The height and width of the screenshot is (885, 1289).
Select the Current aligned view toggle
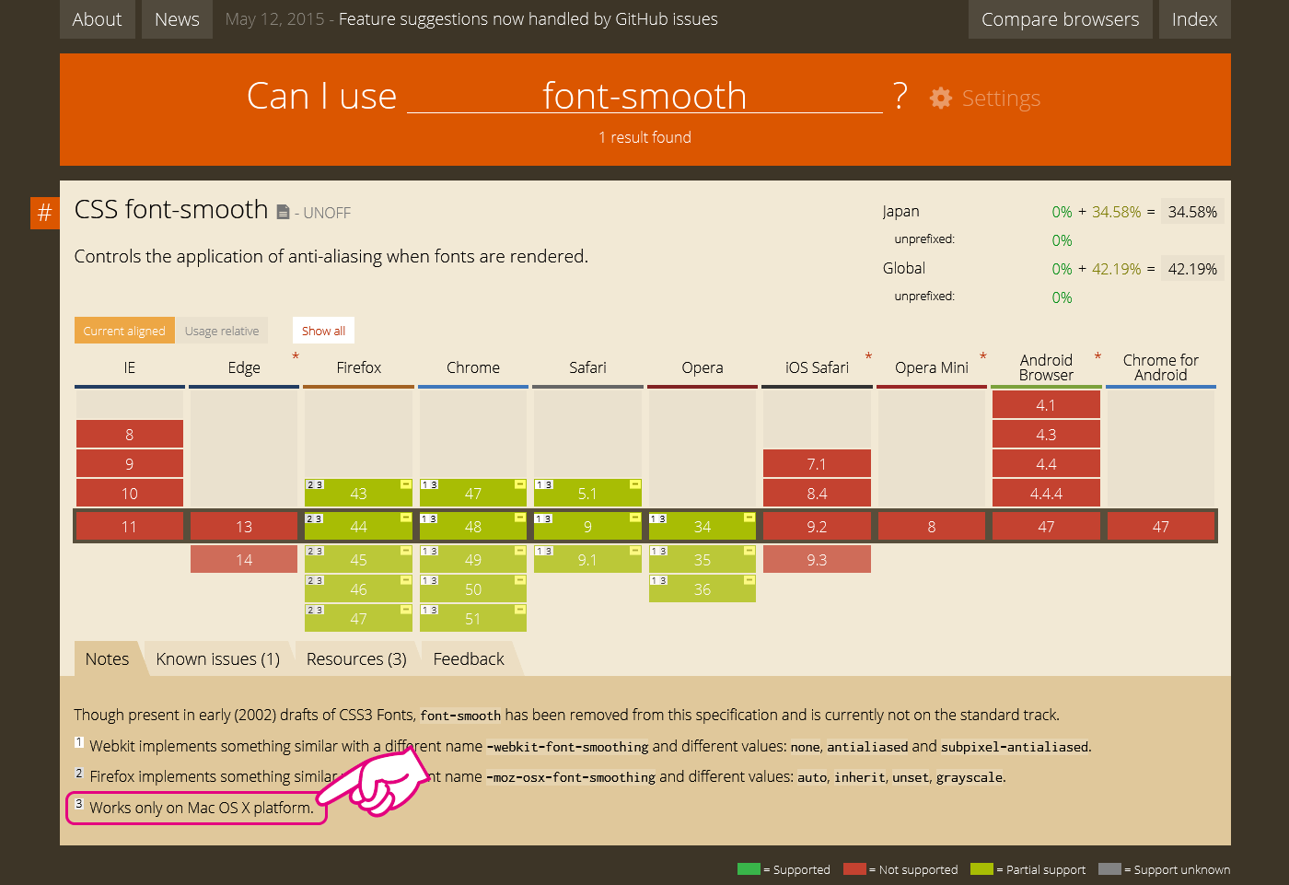tap(124, 331)
